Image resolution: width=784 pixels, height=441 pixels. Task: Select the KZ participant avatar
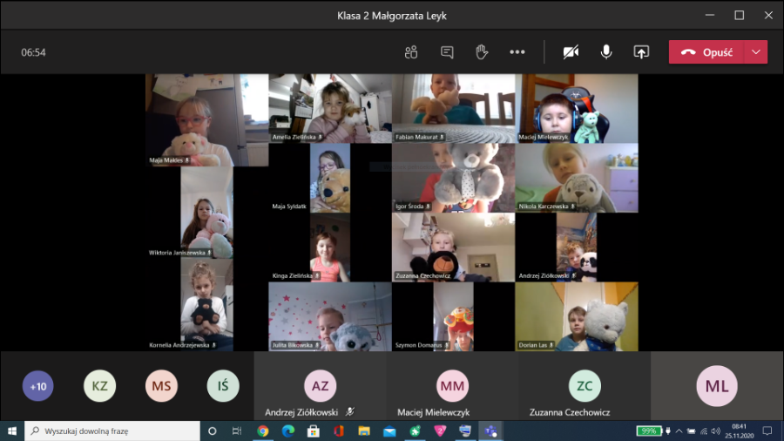99,386
